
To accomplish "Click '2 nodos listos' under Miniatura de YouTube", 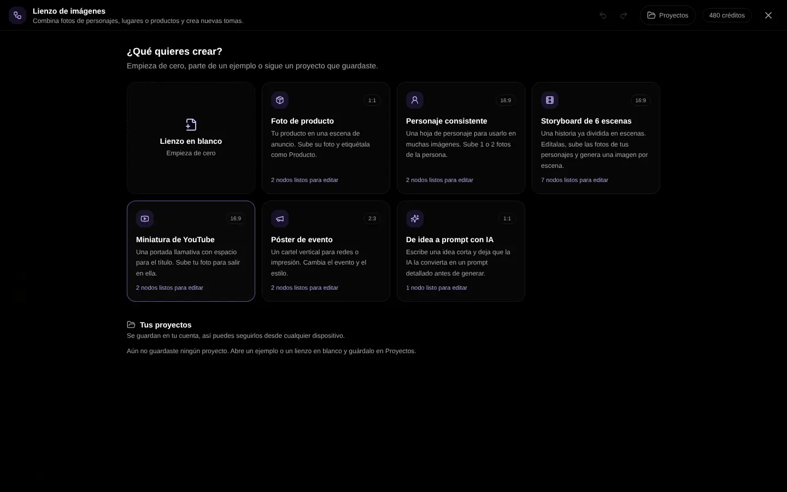I will pyautogui.click(x=169, y=288).
